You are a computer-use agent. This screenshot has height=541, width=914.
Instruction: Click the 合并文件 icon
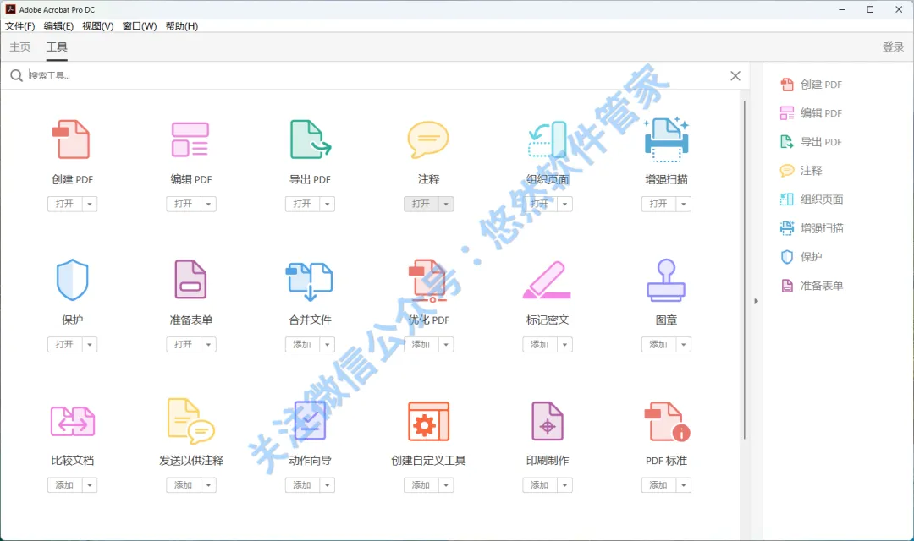coord(310,281)
